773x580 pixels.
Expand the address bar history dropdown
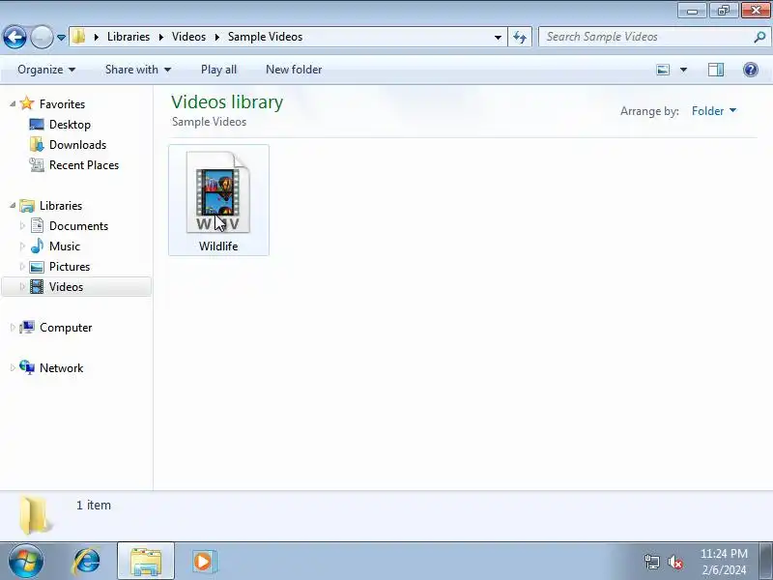(x=498, y=37)
